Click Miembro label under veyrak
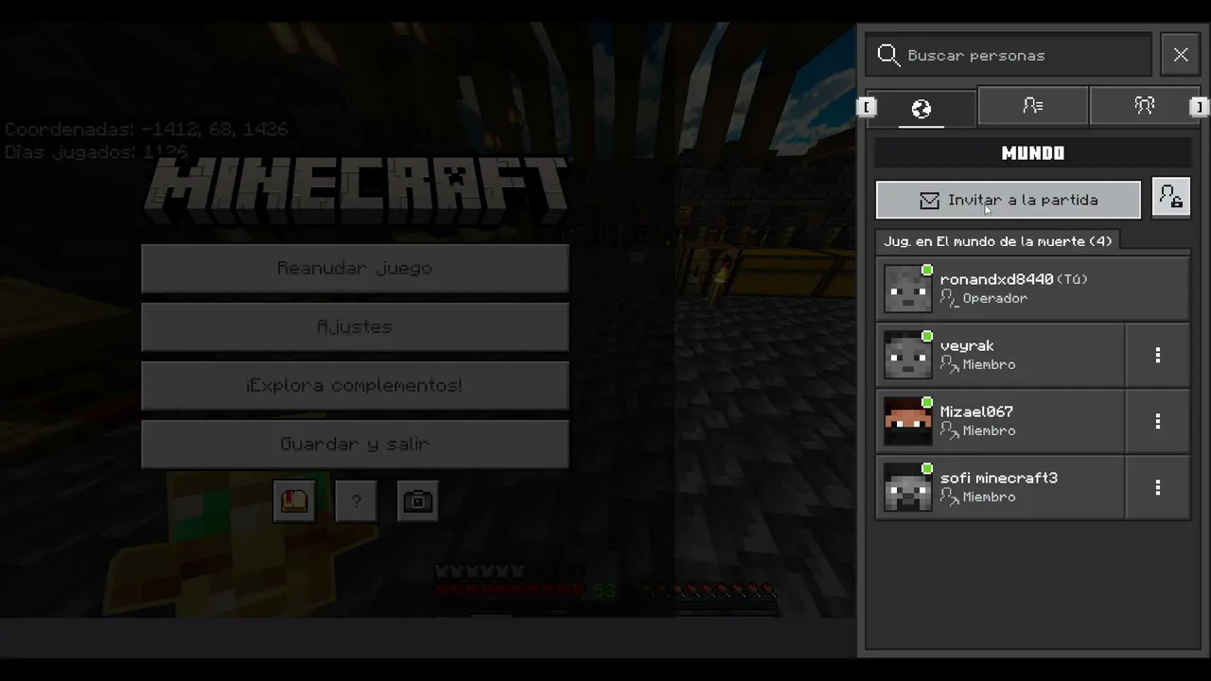 (x=989, y=364)
